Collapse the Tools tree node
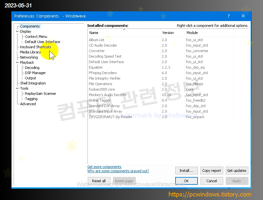 (x=17, y=89)
